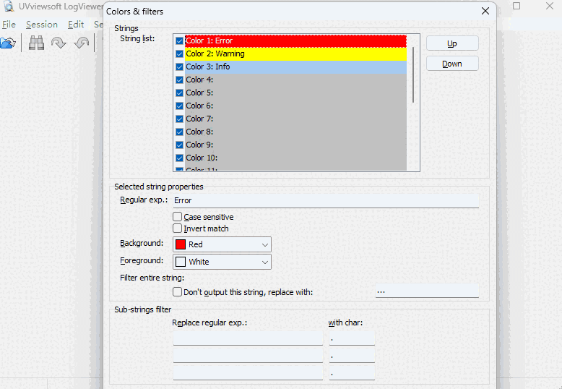562x389 pixels.
Task: Select the Color 10: list row
Action: click(295, 158)
